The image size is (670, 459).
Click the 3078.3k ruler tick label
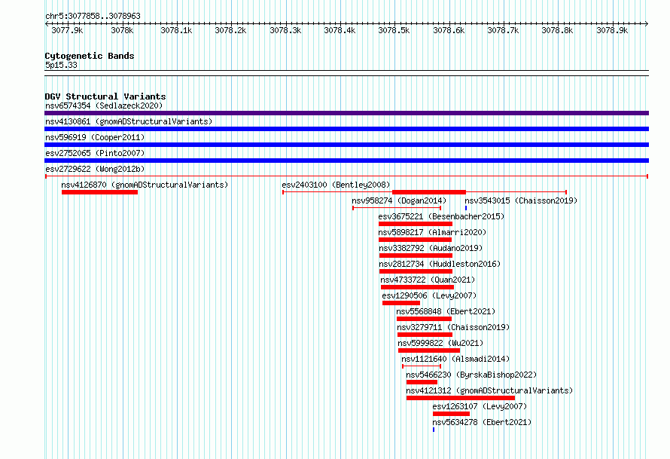pyautogui.click(x=285, y=30)
